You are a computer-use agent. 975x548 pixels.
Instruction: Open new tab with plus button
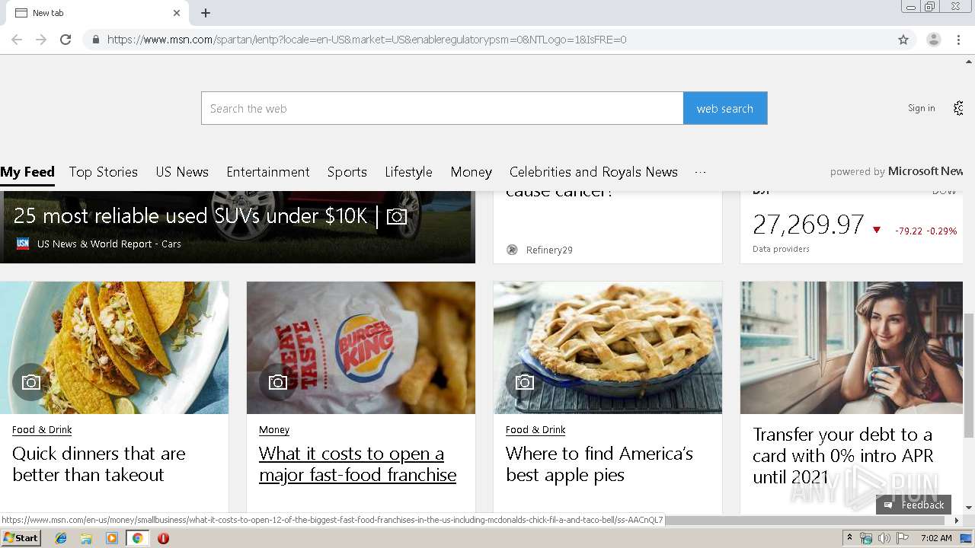tap(206, 13)
